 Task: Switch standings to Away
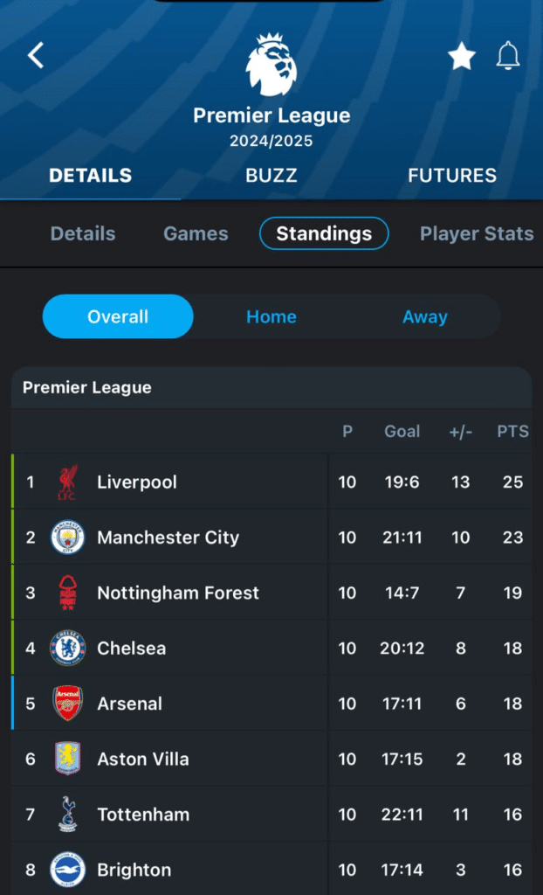(424, 316)
